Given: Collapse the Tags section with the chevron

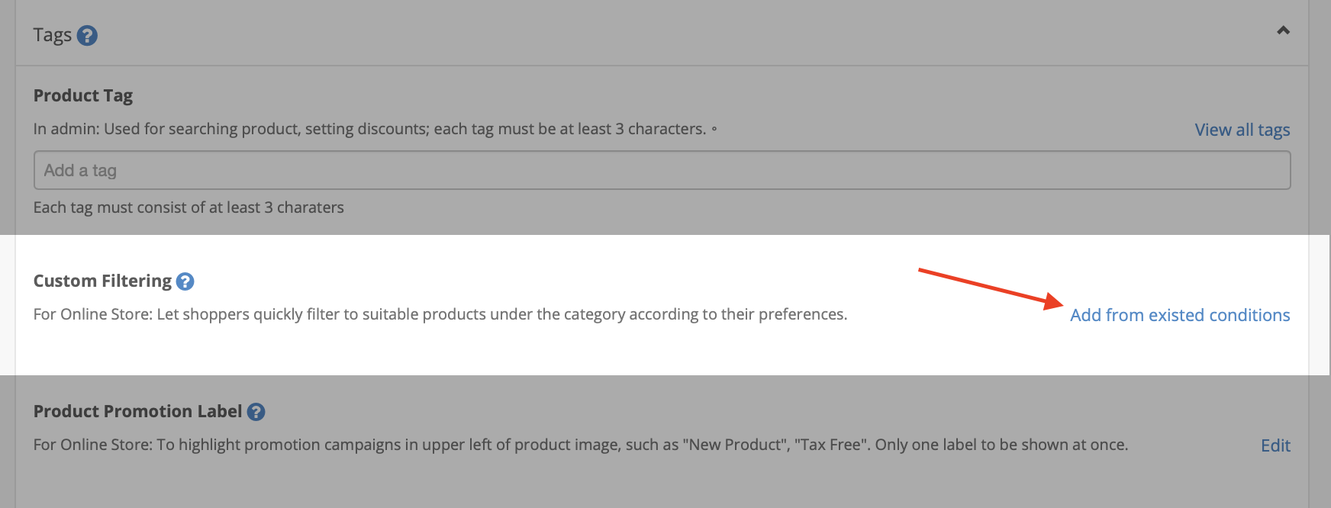Looking at the screenshot, I should tap(1283, 31).
